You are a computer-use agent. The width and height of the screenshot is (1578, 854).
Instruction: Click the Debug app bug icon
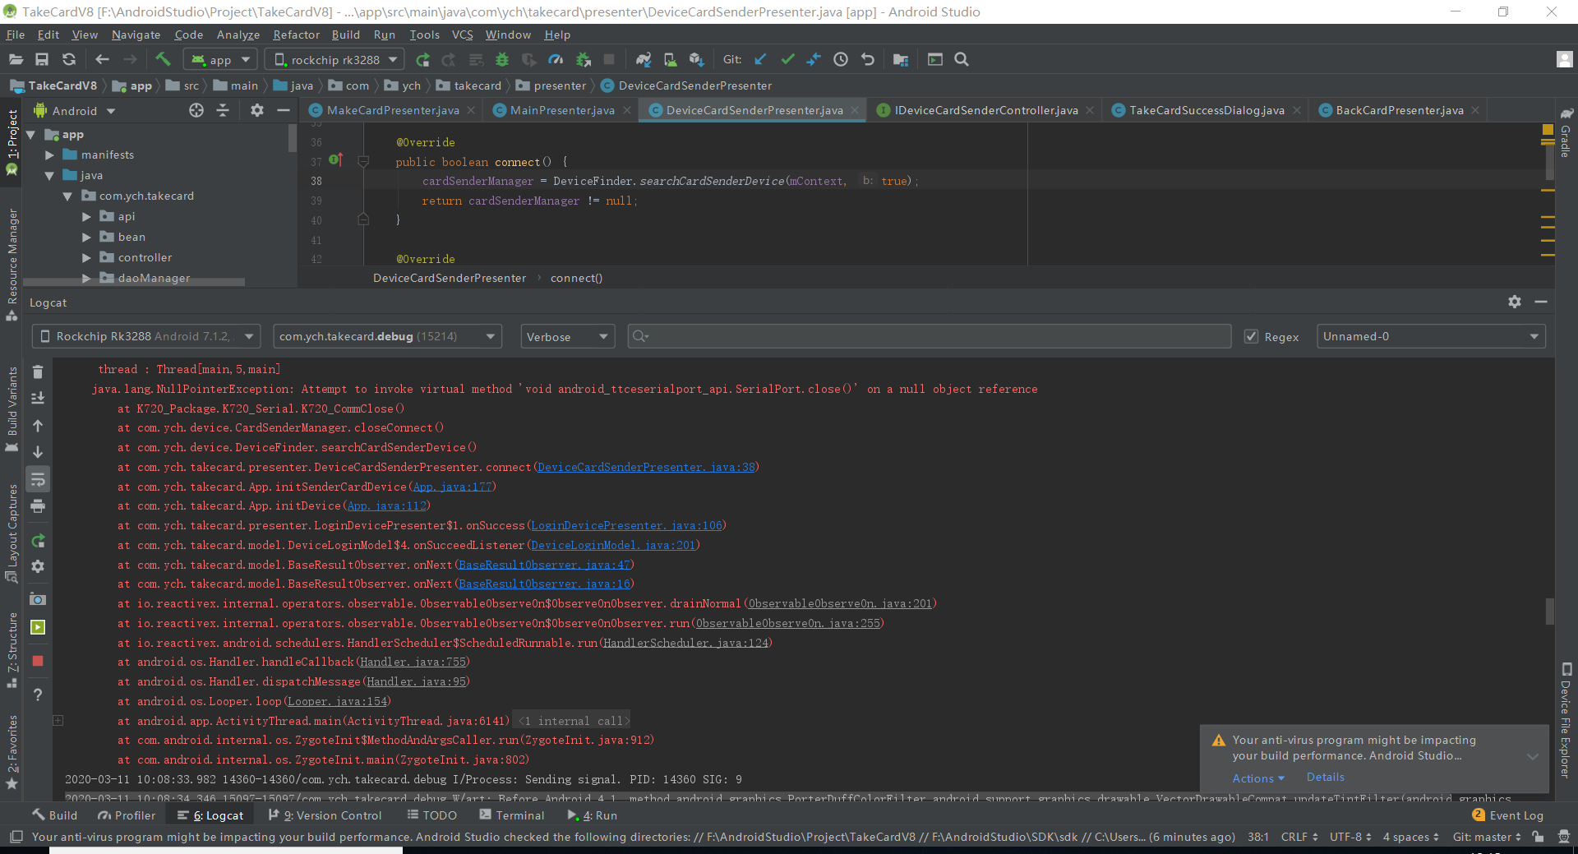(502, 59)
